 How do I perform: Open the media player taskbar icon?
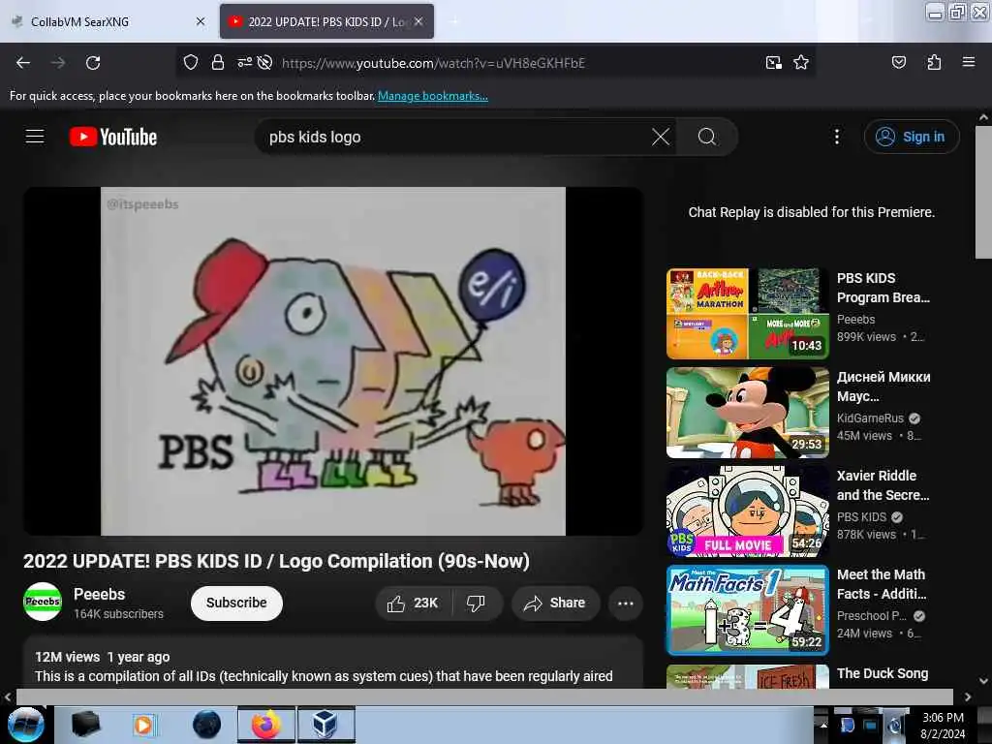click(x=143, y=725)
